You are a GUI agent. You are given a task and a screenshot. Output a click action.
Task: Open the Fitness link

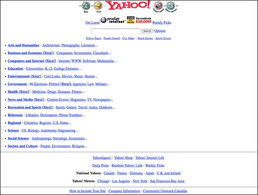tap(77, 92)
